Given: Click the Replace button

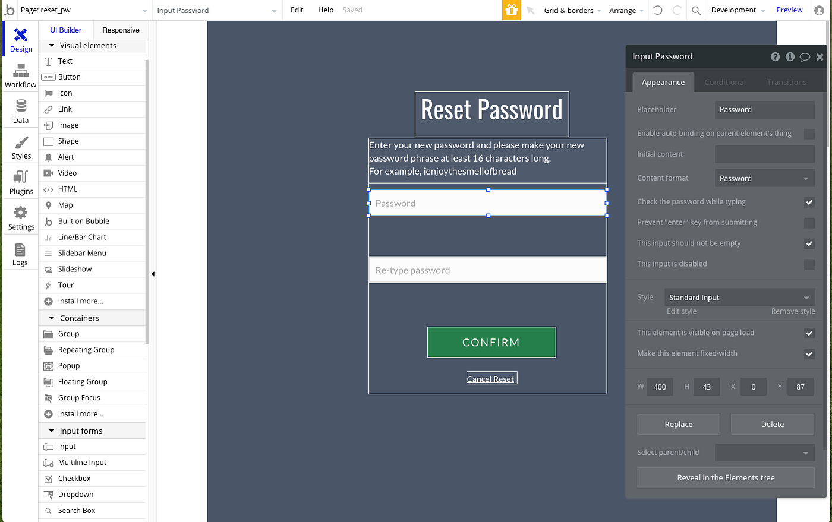Looking at the screenshot, I should pyautogui.click(x=679, y=425).
